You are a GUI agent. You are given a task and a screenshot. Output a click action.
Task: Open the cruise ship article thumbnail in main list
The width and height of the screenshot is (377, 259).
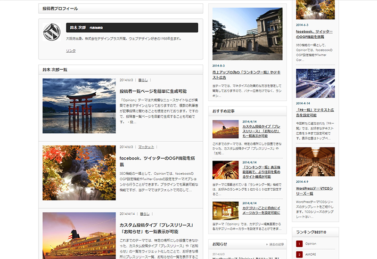point(79,235)
